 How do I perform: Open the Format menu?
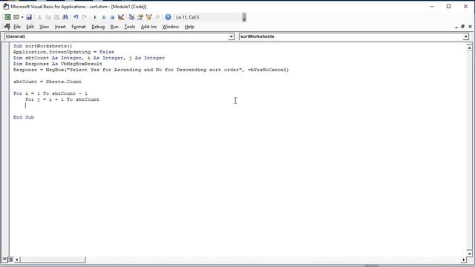79,27
